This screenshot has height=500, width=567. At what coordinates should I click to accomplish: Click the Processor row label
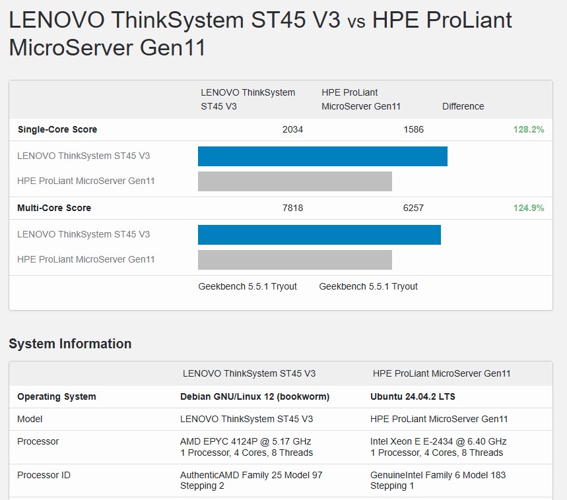[38, 441]
